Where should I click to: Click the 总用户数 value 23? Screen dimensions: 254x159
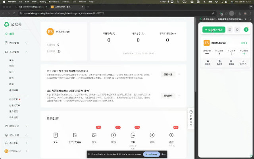click(x=59, y=51)
